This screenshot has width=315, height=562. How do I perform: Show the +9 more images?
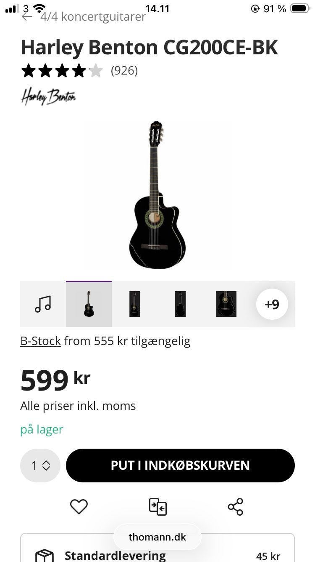[272, 304]
